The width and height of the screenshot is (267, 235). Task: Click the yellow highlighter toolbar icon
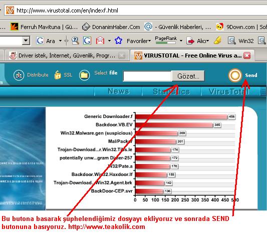pos(217,40)
